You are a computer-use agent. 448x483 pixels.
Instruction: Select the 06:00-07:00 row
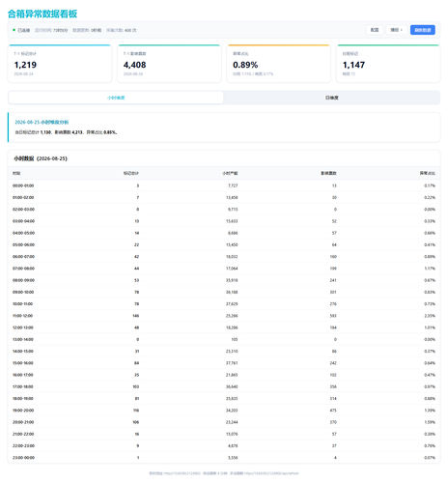[x=224, y=257]
